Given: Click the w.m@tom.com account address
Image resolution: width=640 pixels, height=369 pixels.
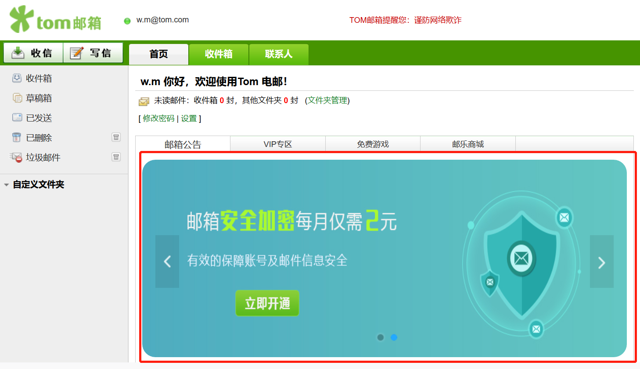Looking at the screenshot, I should pos(162,20).
